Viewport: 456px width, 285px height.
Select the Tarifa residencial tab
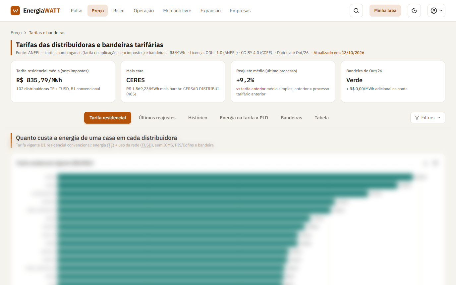click(108, 118)
